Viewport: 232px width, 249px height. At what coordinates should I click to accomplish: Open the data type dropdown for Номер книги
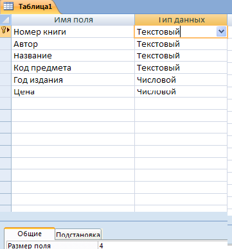[221, 32]
